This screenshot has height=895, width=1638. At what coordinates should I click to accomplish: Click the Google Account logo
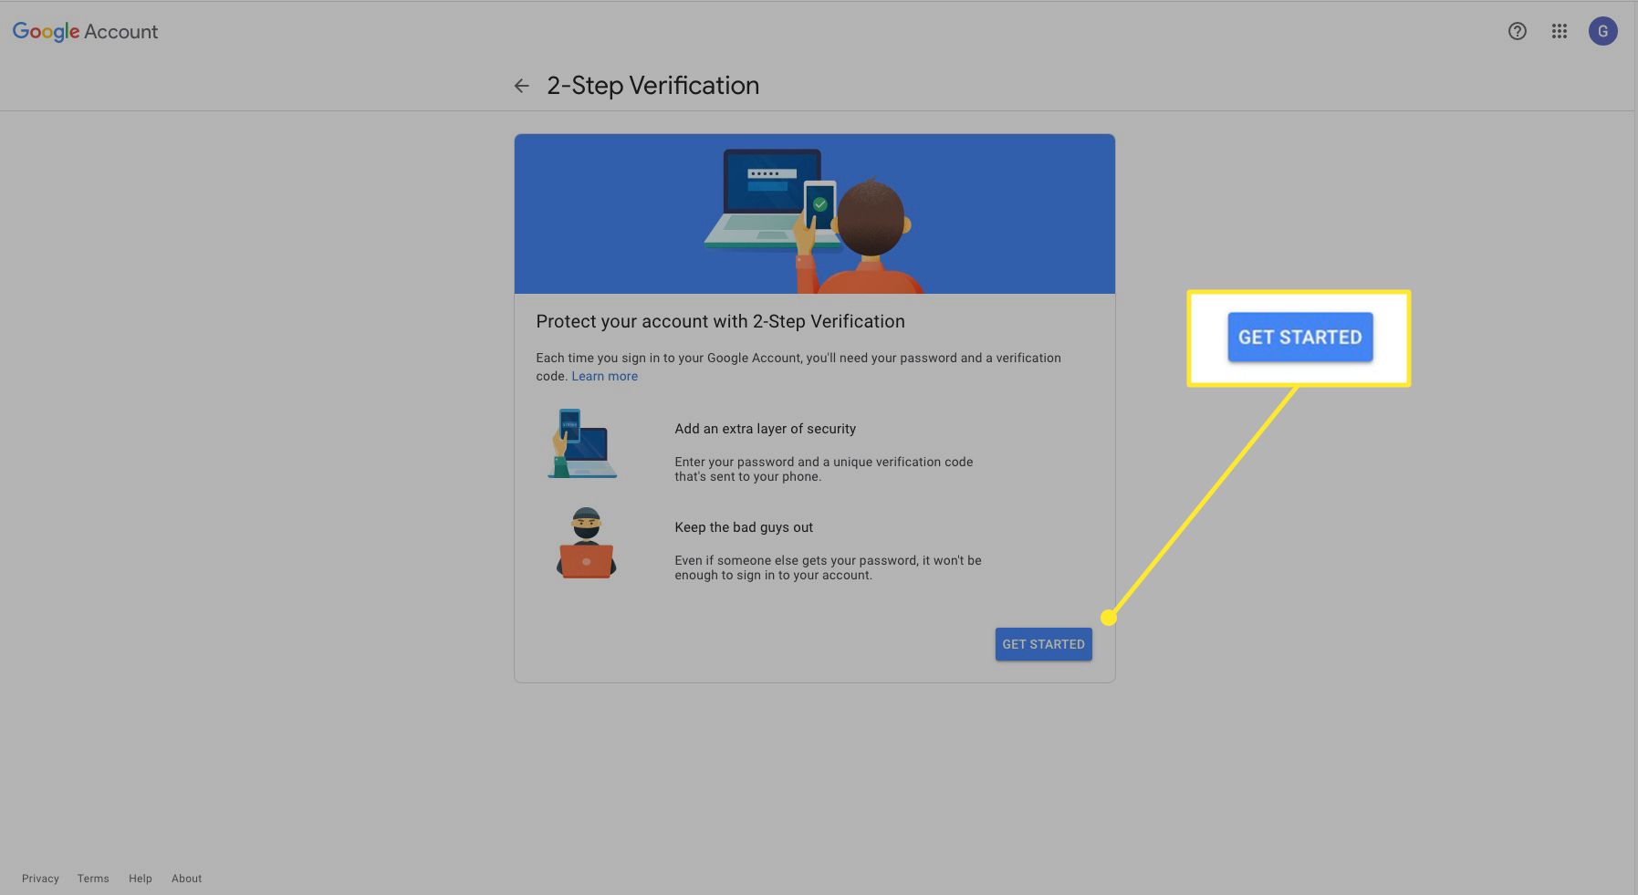pyautogui.click(x=85, y=32)
